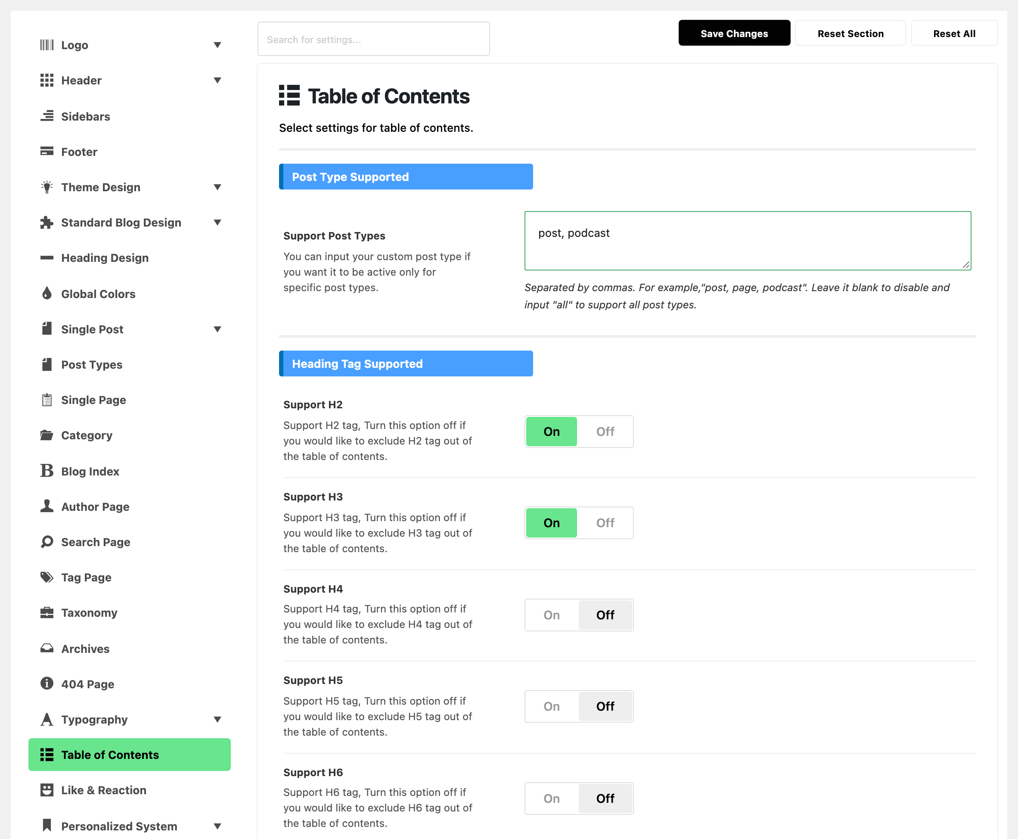The width and height of the screenshot is (1018, 839).
Task: Click the Standard Blog Design puzzle icon
Action: [47, 222]
